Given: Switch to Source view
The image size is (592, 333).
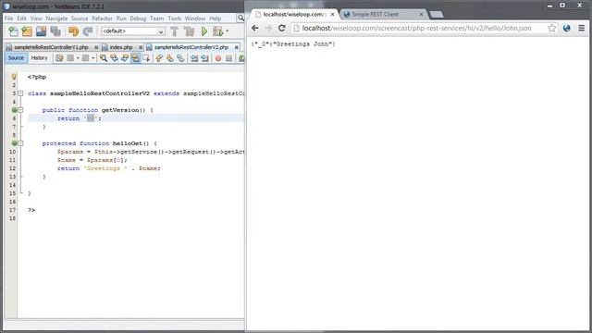Looking at the screenshot, I should coord(16,57).
